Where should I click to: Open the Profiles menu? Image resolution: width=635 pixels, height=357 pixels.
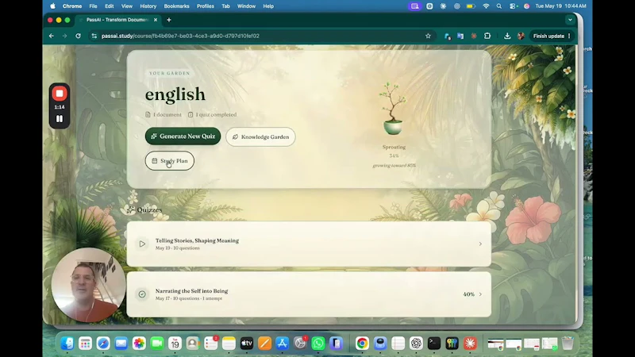pos(206,6)
